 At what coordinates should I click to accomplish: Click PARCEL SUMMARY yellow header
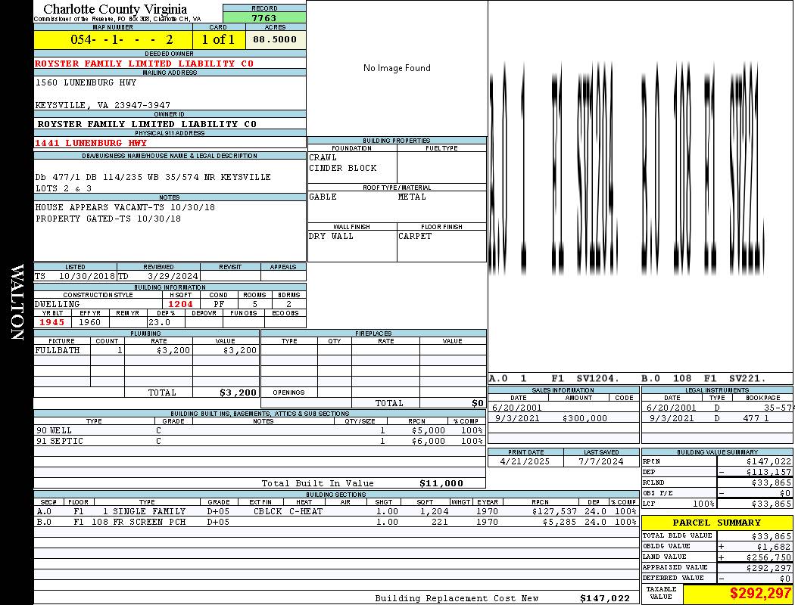(x=717, y=523)
